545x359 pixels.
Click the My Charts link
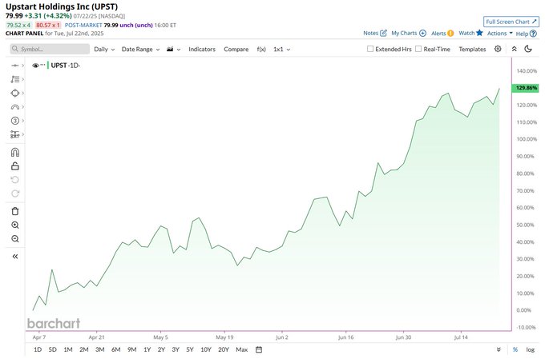pyautogui.click(x=404, y=33)
